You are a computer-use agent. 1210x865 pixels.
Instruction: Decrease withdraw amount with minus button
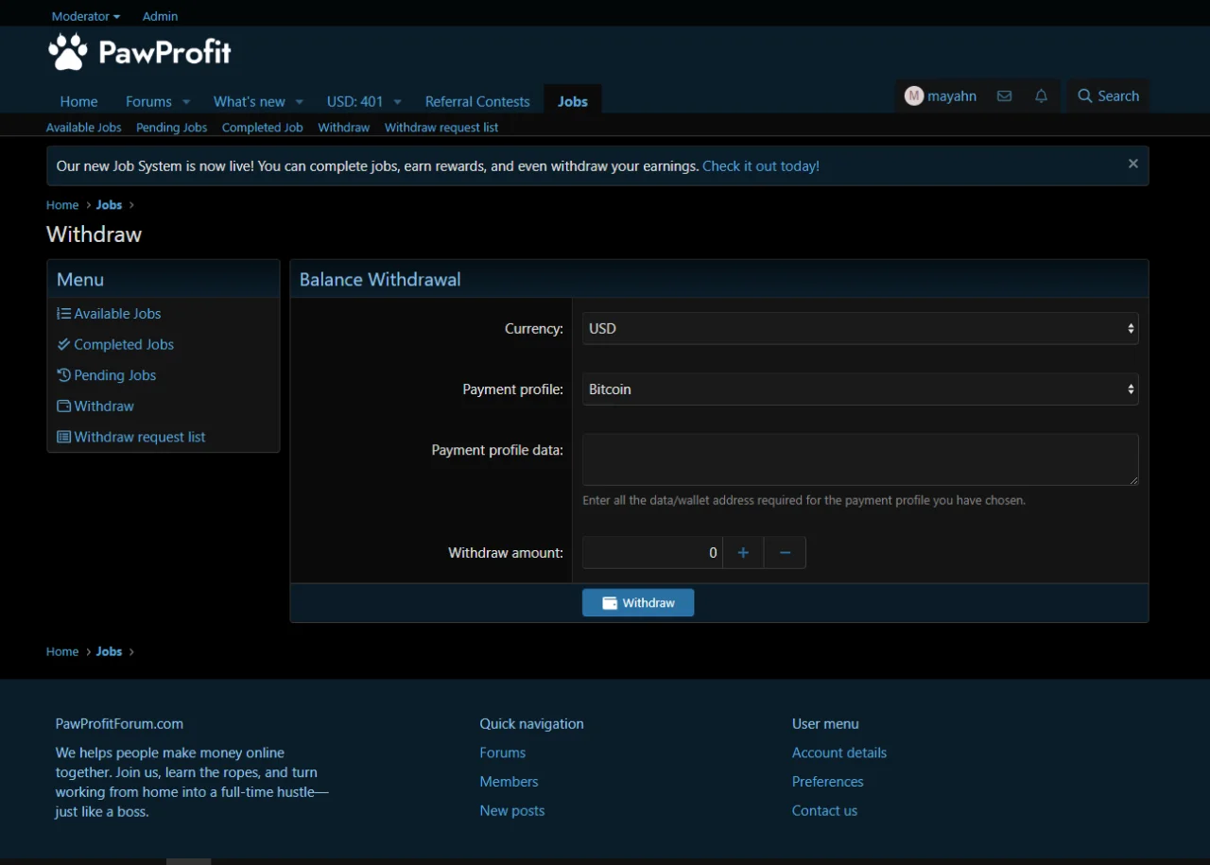(x=785, y=553)
